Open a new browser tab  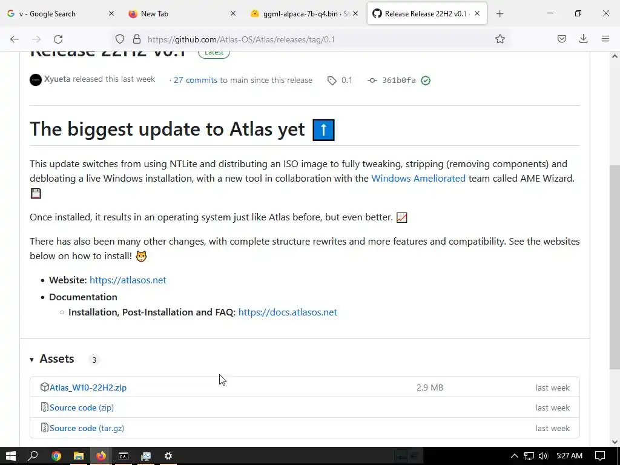tap(500, 14)
